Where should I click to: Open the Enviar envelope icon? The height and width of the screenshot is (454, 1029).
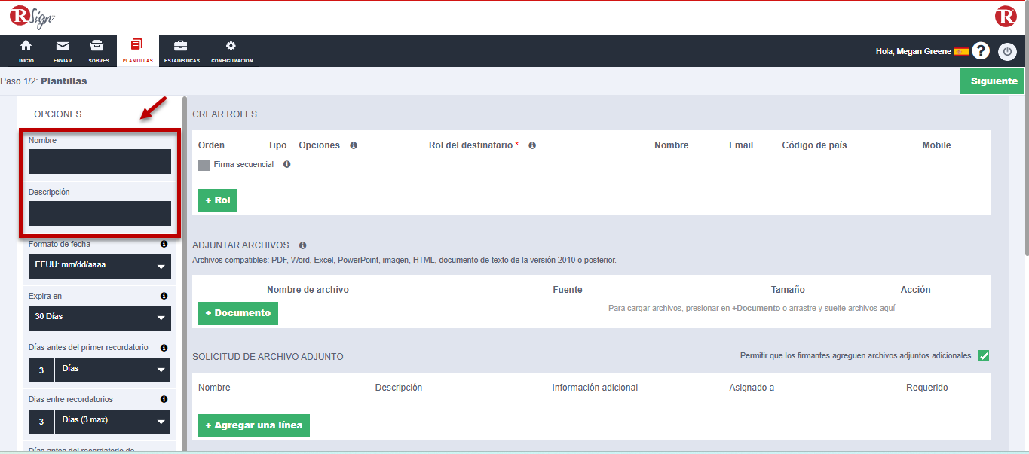click(63, 47)
